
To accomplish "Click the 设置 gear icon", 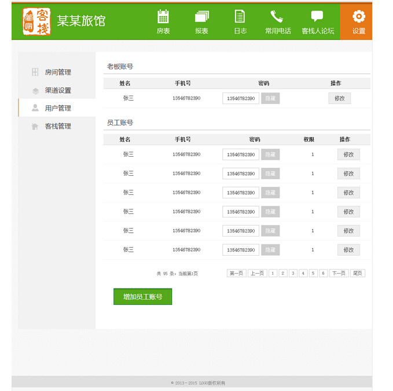I will pos(359,17).
